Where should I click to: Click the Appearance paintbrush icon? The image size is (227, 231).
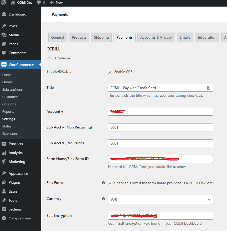4,173
